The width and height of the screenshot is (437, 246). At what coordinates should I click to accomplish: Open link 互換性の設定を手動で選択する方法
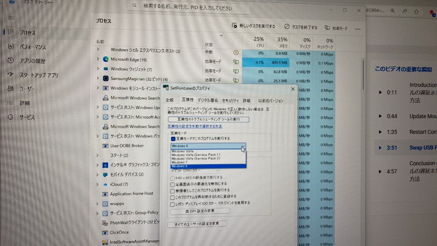(195, 126)
